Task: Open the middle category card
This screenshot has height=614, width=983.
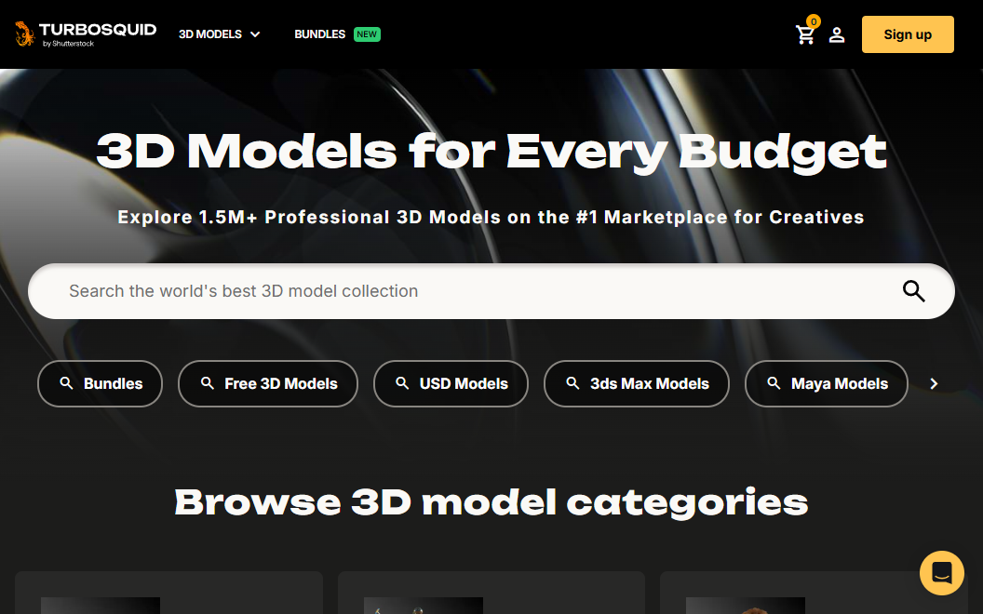Action: point(491,594)
